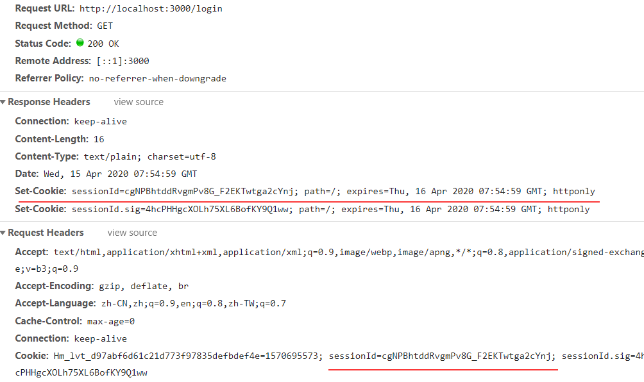Select the Request URL localhost:3000/login value
Viewport: 644px width, 382px height.
click(151, 8)
